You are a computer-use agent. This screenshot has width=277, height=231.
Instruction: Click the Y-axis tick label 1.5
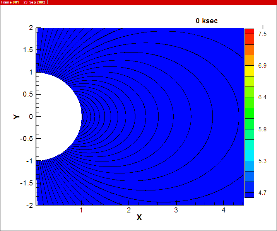[x=28, y=50]
